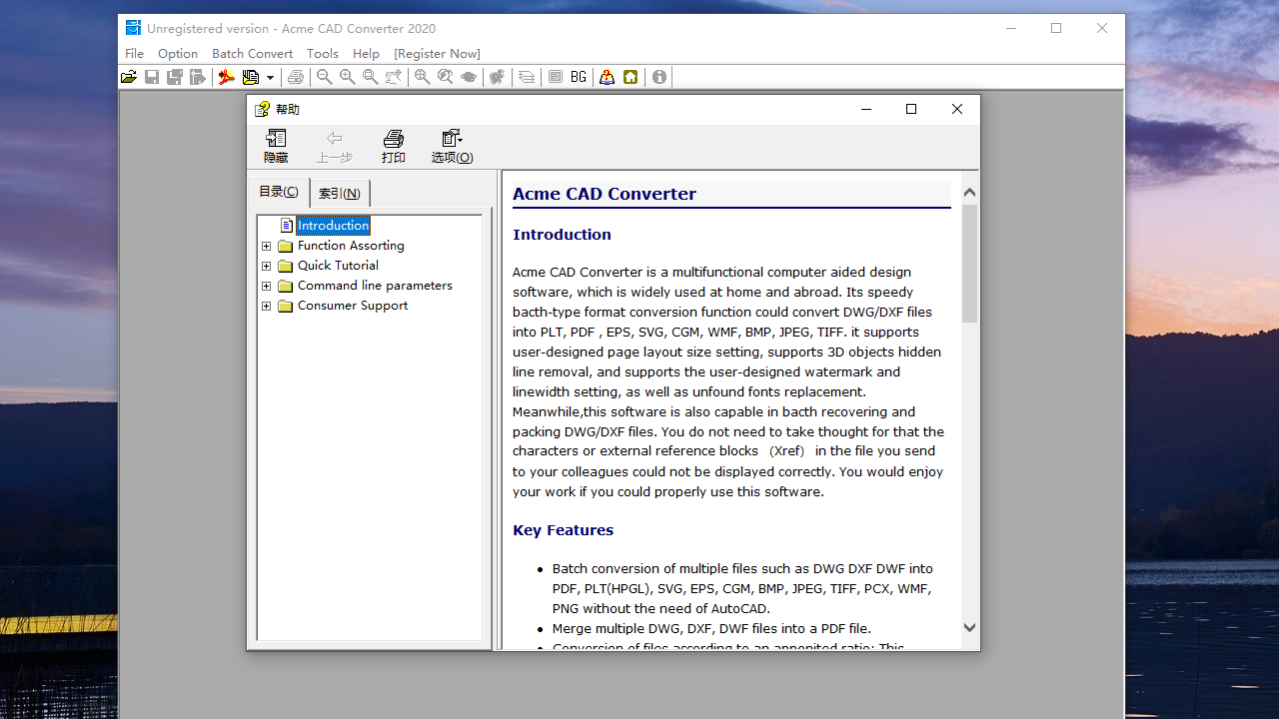
Task: Switch to the 索引 (Index) tab
Action: (340, 193)
